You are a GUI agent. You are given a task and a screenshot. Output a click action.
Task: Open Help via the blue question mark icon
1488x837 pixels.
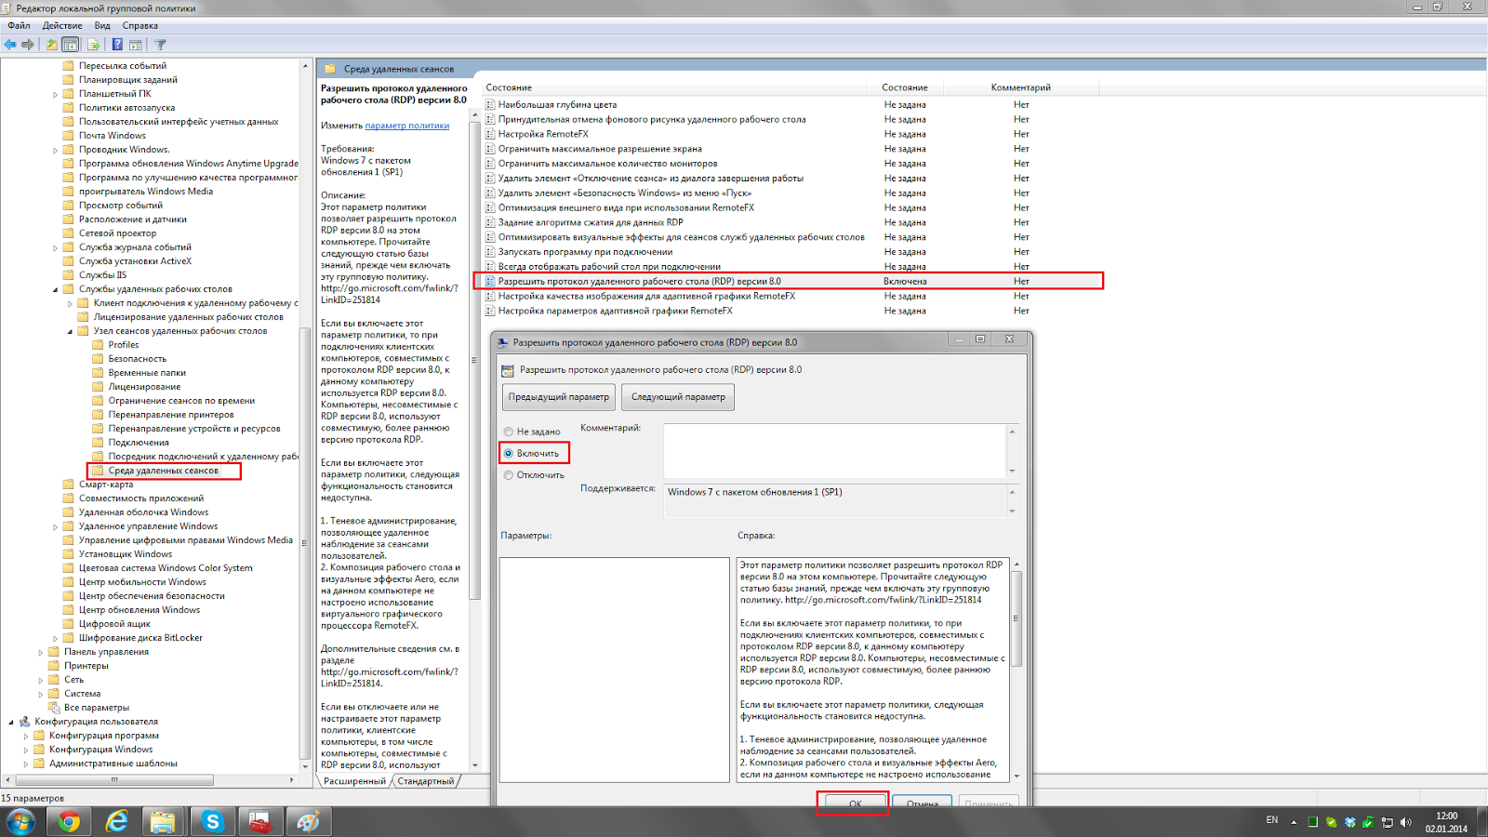[117, 45]
